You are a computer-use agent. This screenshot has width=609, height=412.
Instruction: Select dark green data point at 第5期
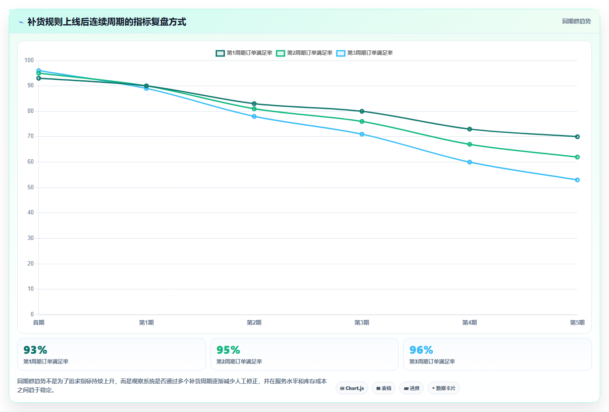pyautogui.click(x=577, y=137)
